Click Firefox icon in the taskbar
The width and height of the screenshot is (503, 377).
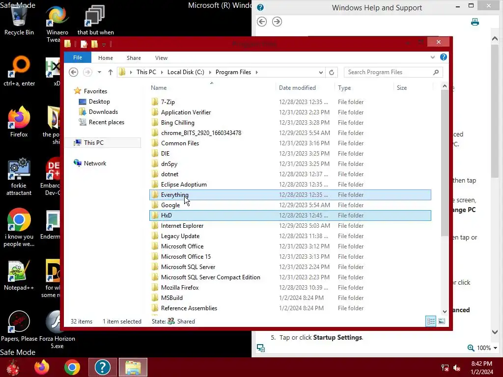pyautogui.click(x=42, y=367)
